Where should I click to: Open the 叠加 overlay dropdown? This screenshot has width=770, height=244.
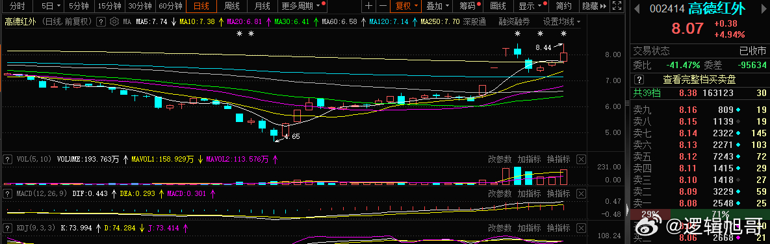click(437, 6)
